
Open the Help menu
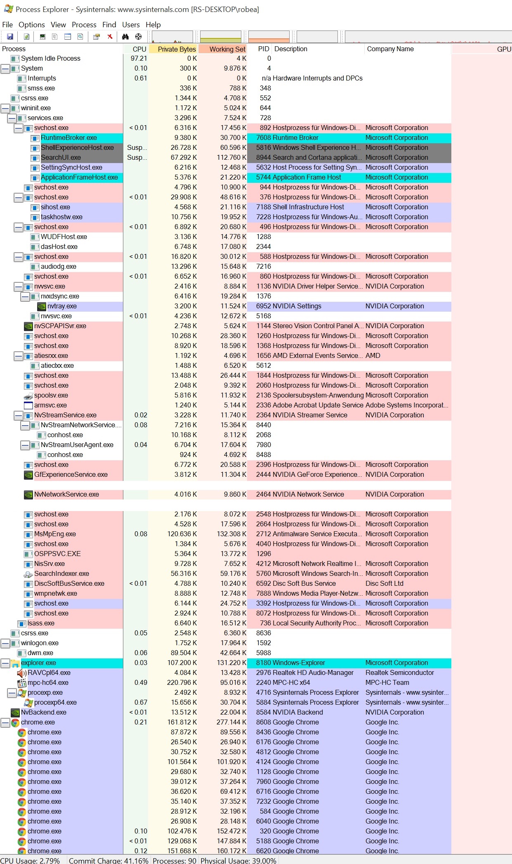[x=153, y=25]
